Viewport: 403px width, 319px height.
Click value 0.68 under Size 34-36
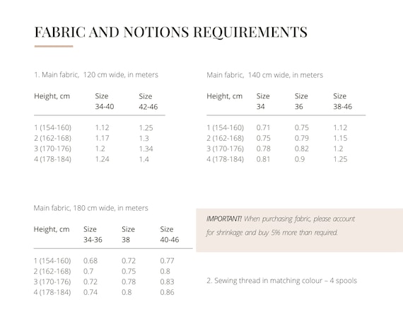coord(90,261)
